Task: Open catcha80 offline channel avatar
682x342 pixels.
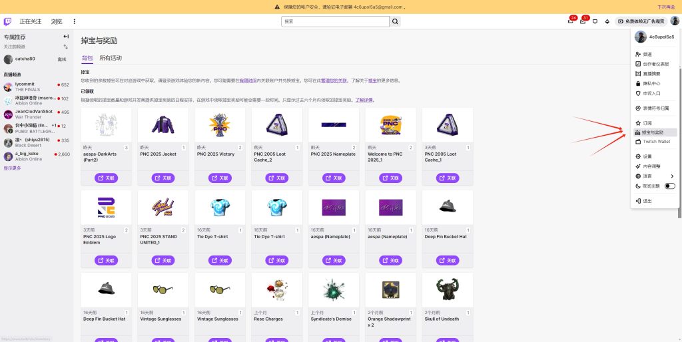Action: pos(8,59)
